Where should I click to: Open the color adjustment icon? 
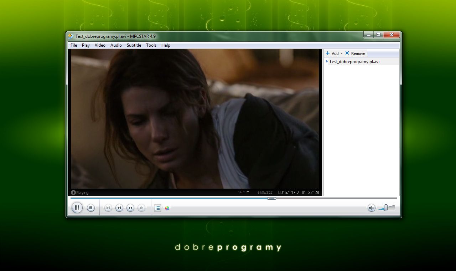tap(167, 208)
